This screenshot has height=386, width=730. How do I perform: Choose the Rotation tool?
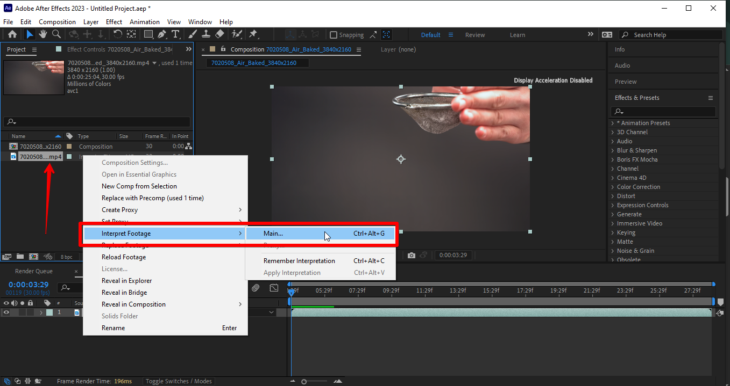[118, 34]
